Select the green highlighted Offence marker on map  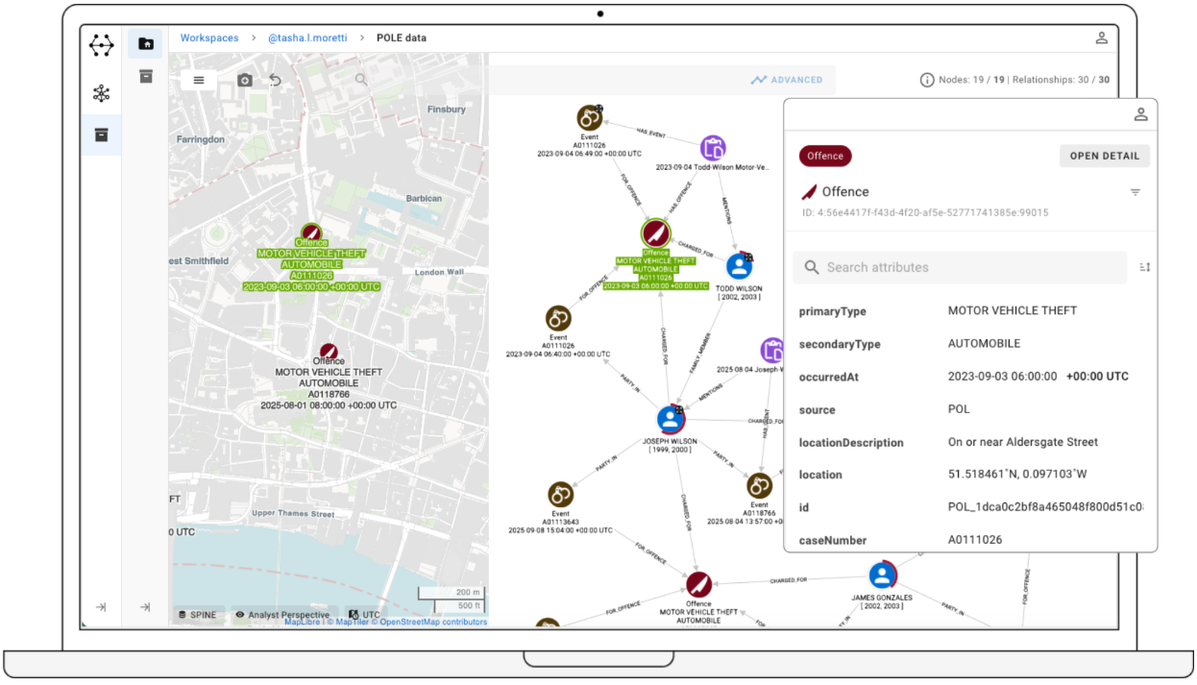click(x=311, y=232)
